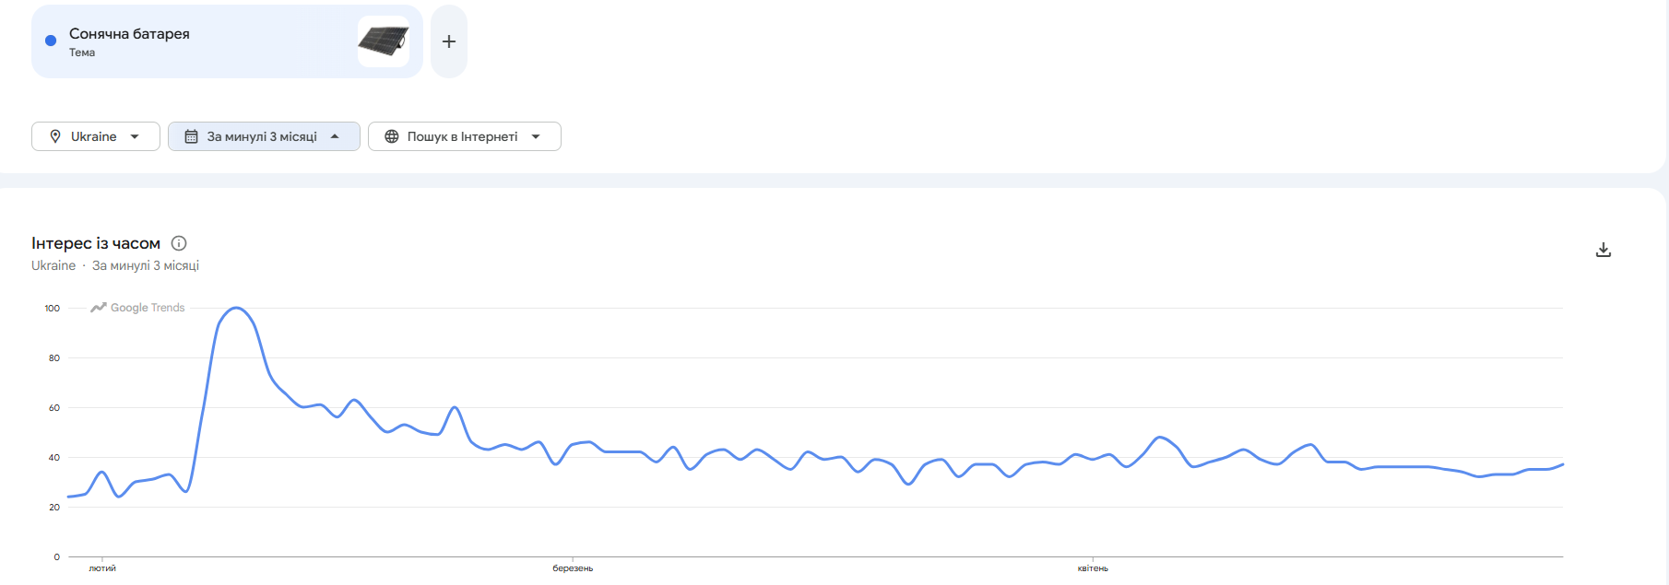Open the "Пошук в Інтернеті" dropdown arrow
The image size is (1669, 585).
pos(536,136)
